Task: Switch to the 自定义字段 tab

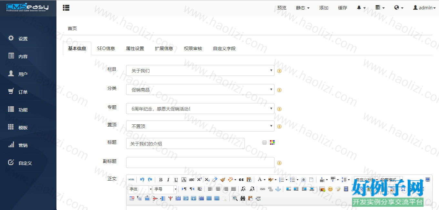Action: 224,48
